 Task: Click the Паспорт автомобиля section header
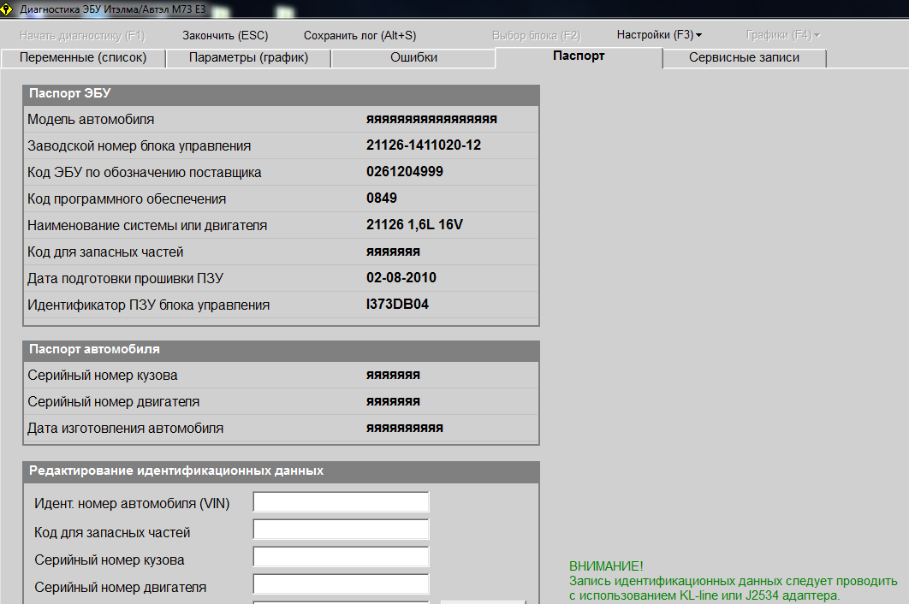pyautogui.click(x=281, y=350)
